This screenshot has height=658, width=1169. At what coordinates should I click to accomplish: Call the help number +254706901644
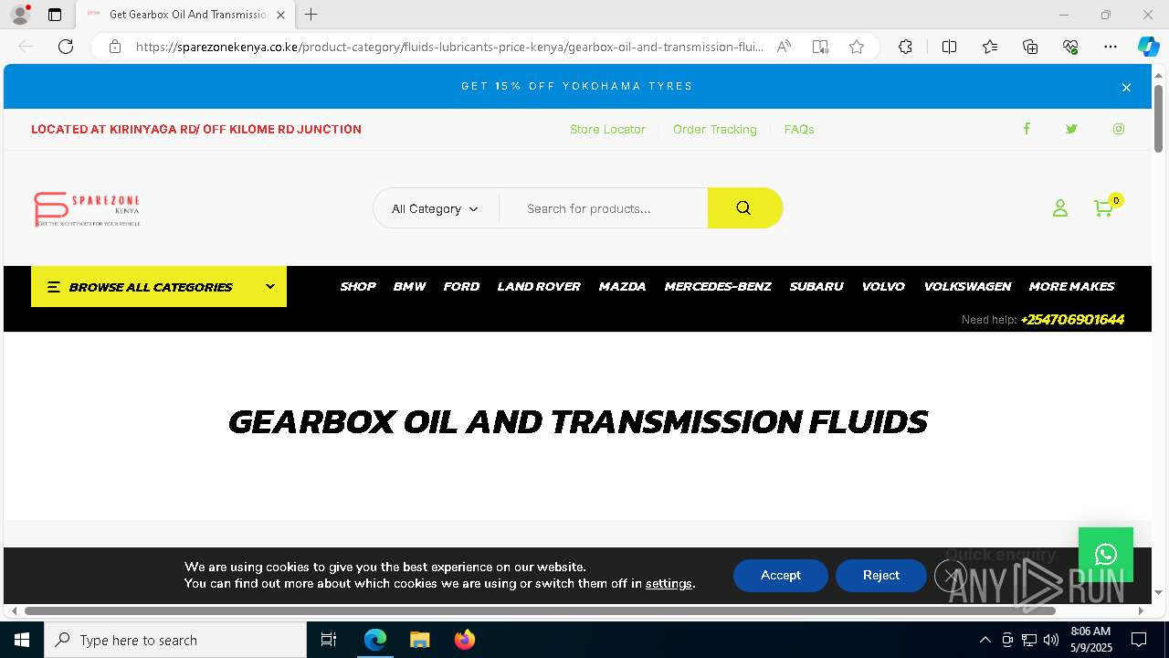point(1072,320)
